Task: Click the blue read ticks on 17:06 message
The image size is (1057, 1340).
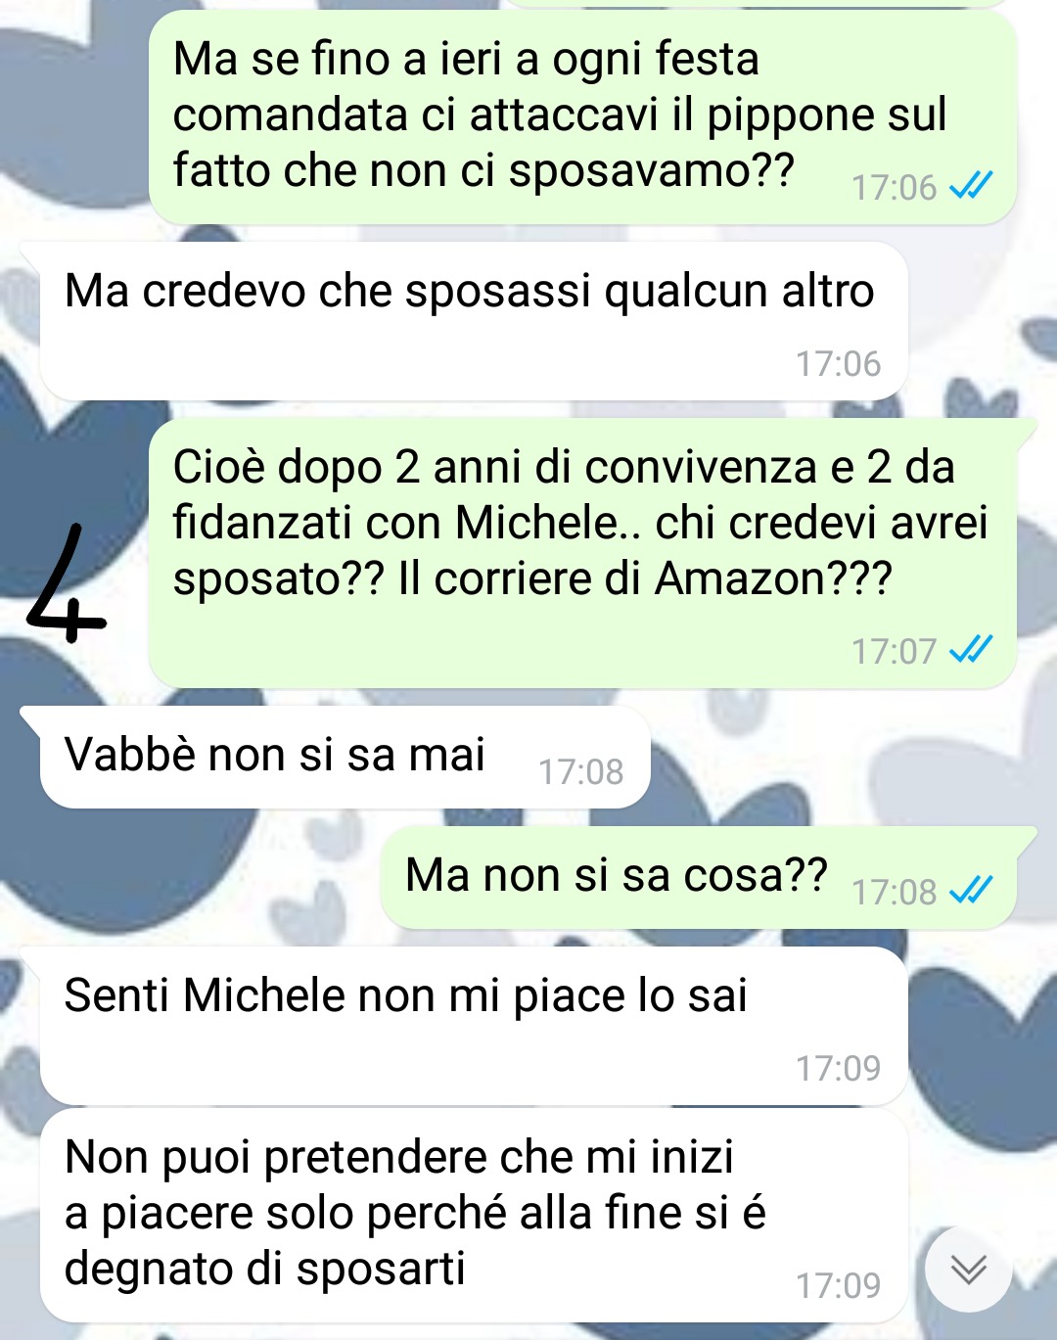Action: pyautogui.click(x=971, y=186)
